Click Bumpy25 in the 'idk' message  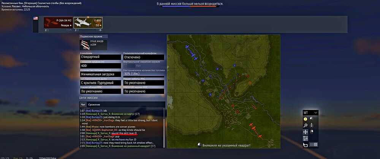97,111
